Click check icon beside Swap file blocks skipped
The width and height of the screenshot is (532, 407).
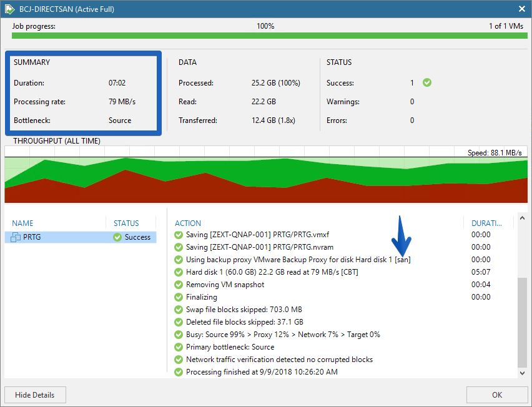(179, 310)
